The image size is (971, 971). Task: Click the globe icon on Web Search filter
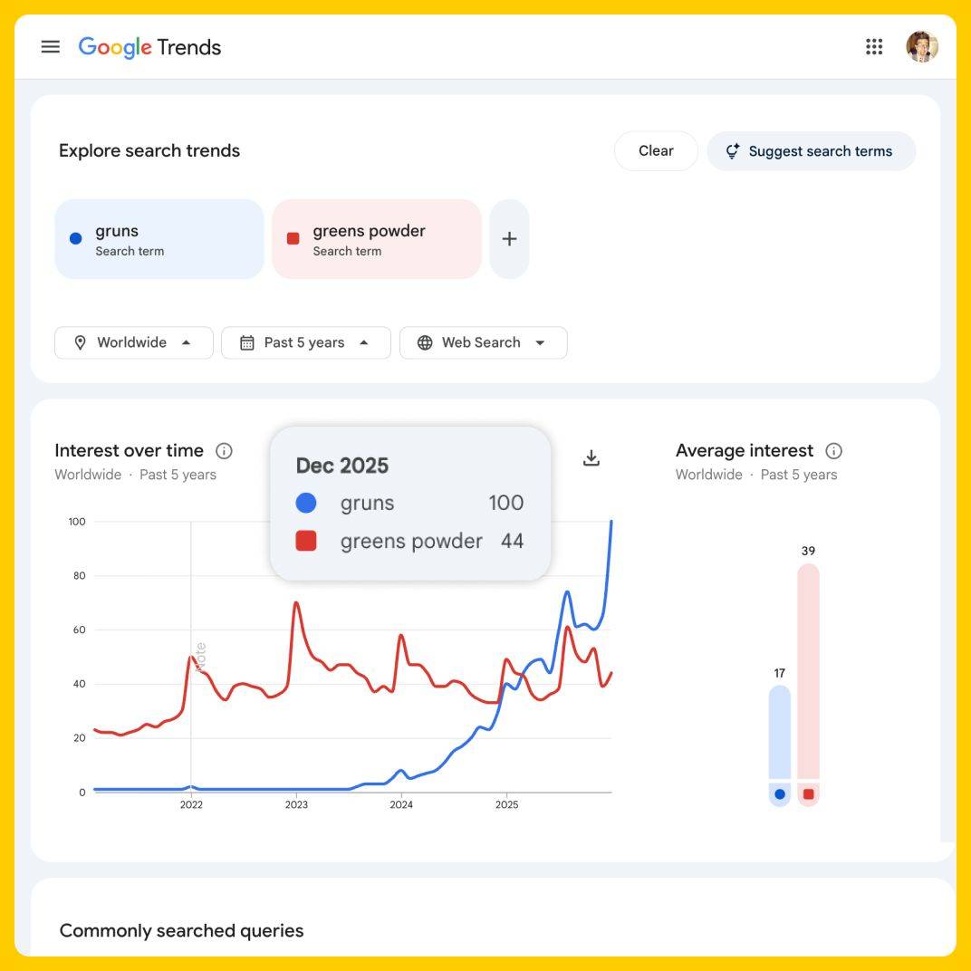point(425,342)
